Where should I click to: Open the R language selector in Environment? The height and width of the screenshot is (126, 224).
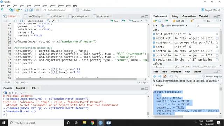(155, 26)
